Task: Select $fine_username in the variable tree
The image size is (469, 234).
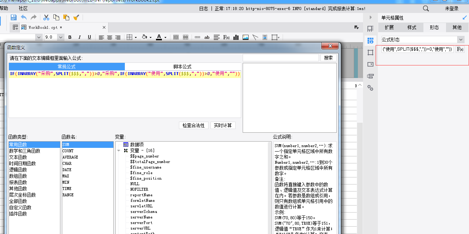Action: (146, 167)
